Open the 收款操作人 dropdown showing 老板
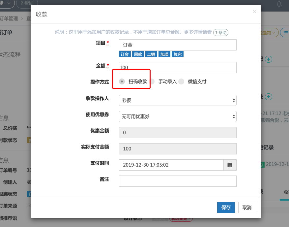The image size is (289, 227). pos(178,100)
